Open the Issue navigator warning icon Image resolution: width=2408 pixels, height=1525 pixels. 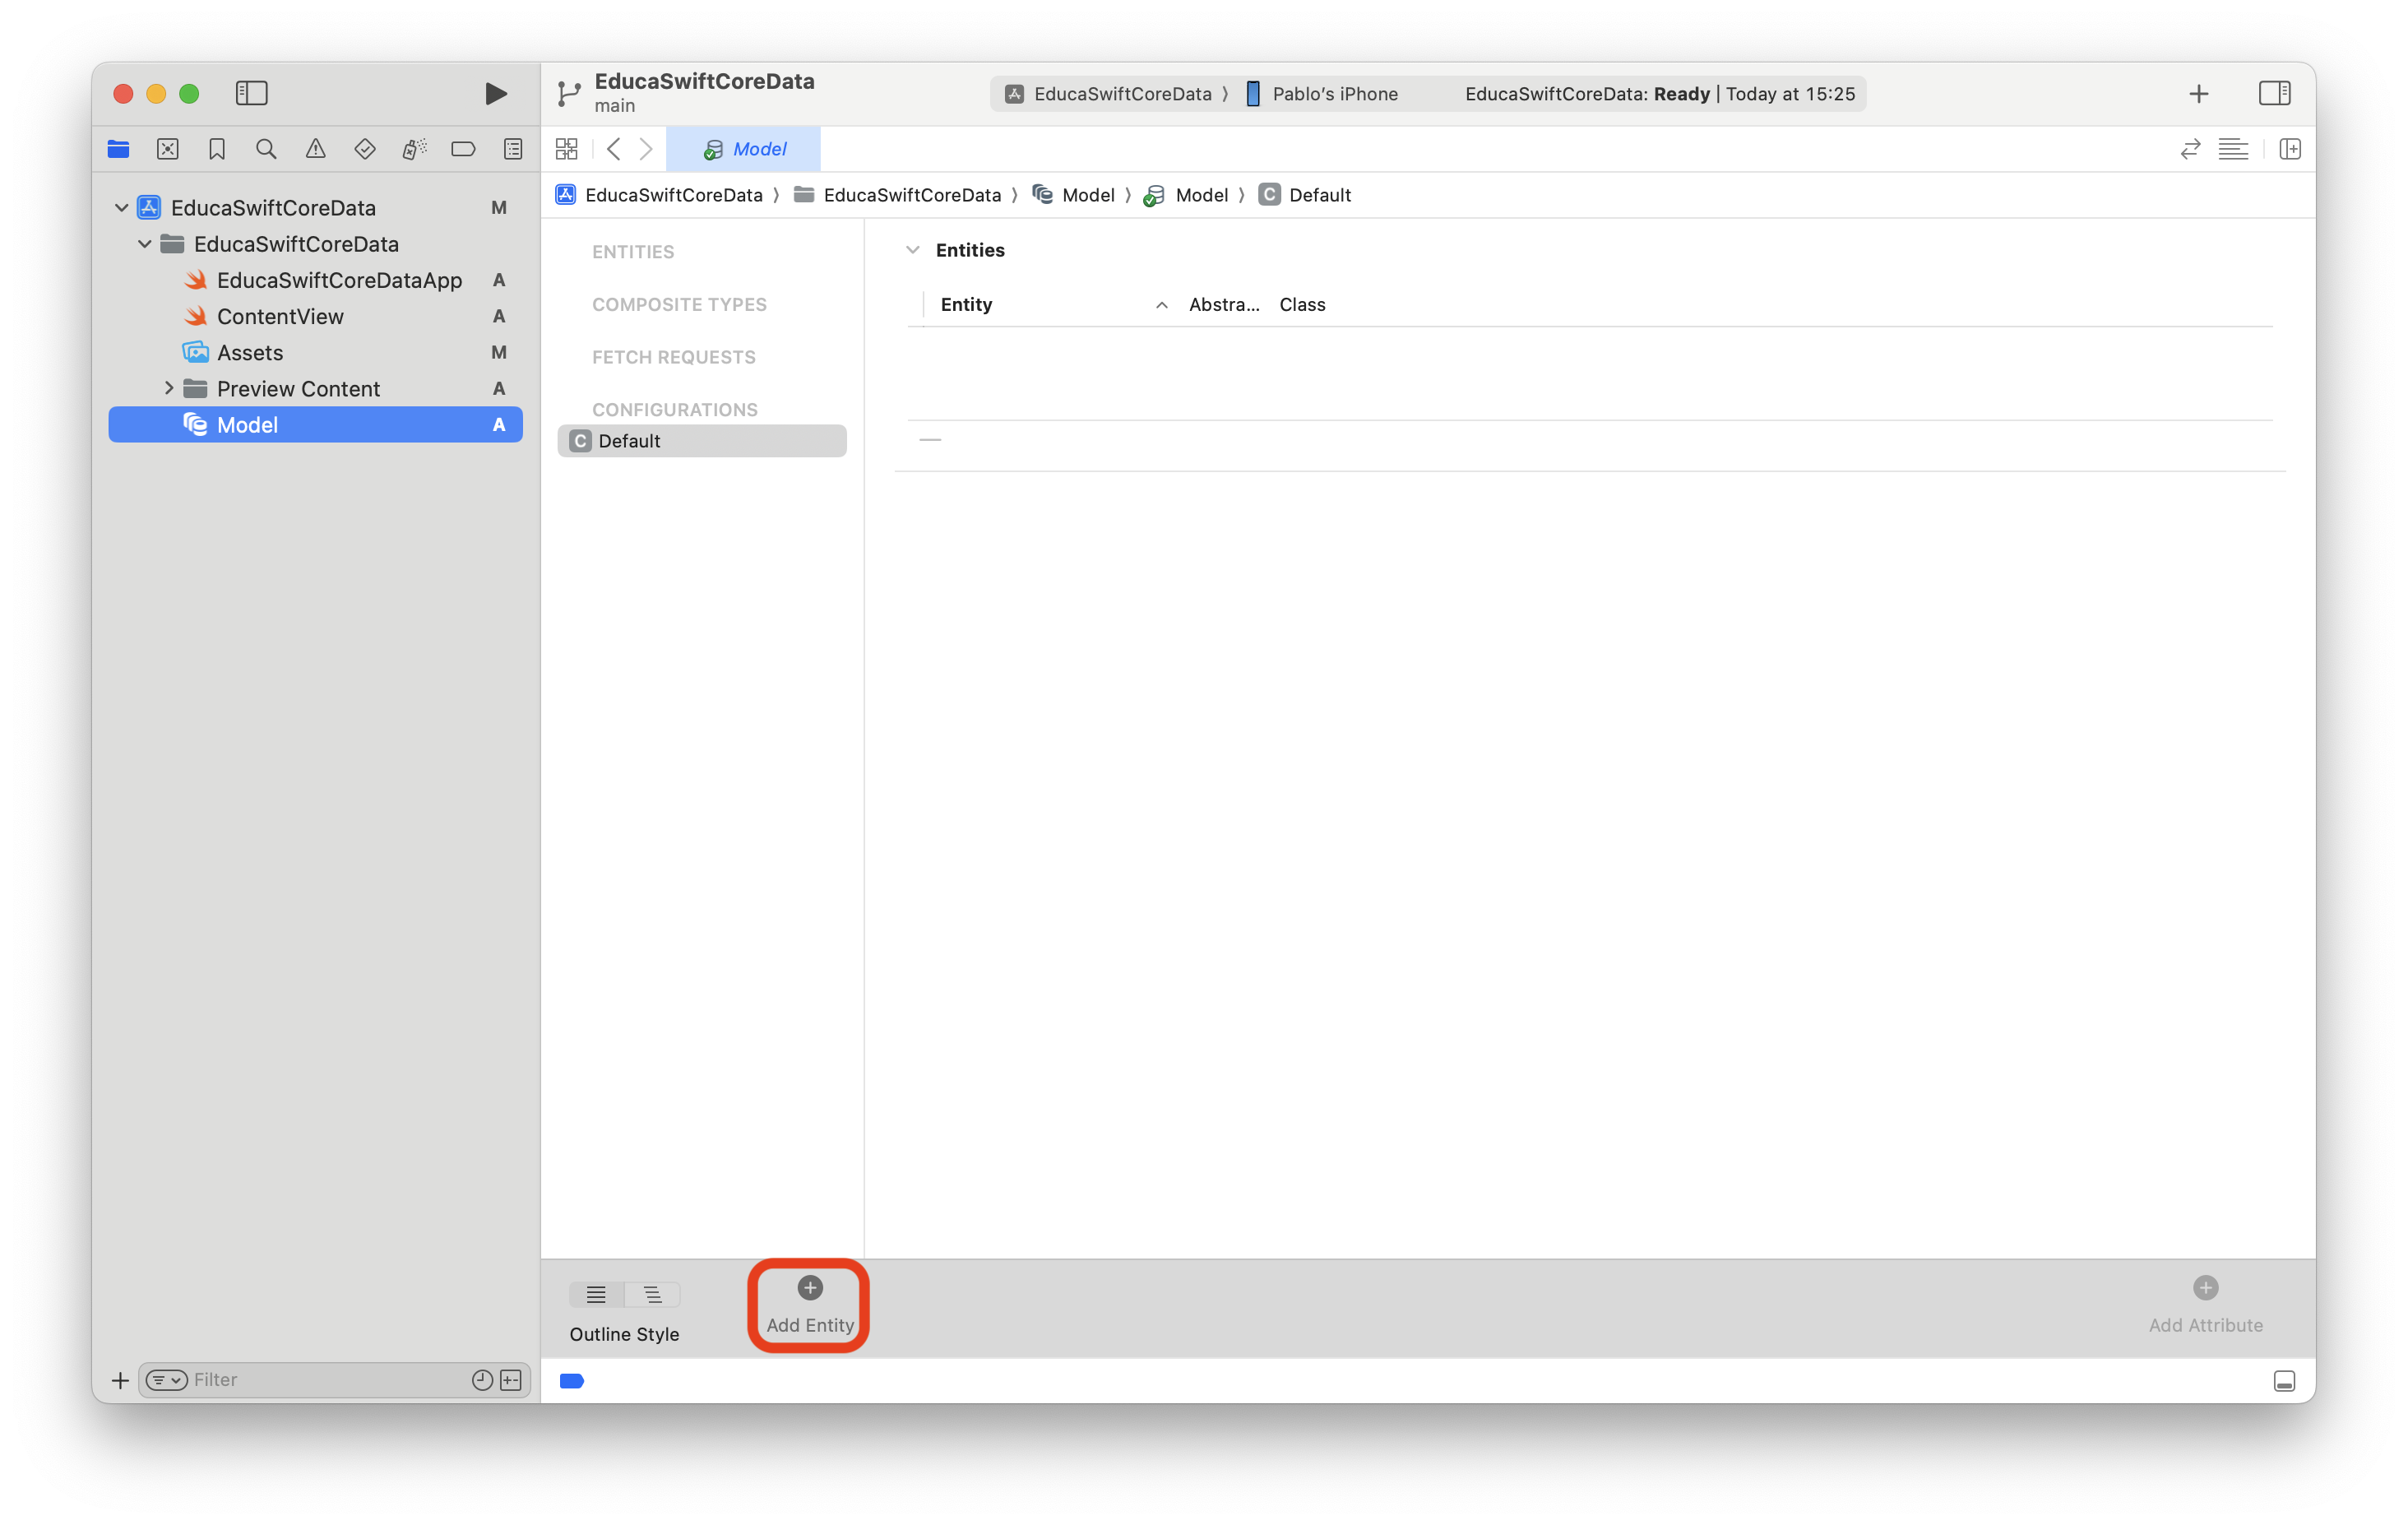point(316,149)
